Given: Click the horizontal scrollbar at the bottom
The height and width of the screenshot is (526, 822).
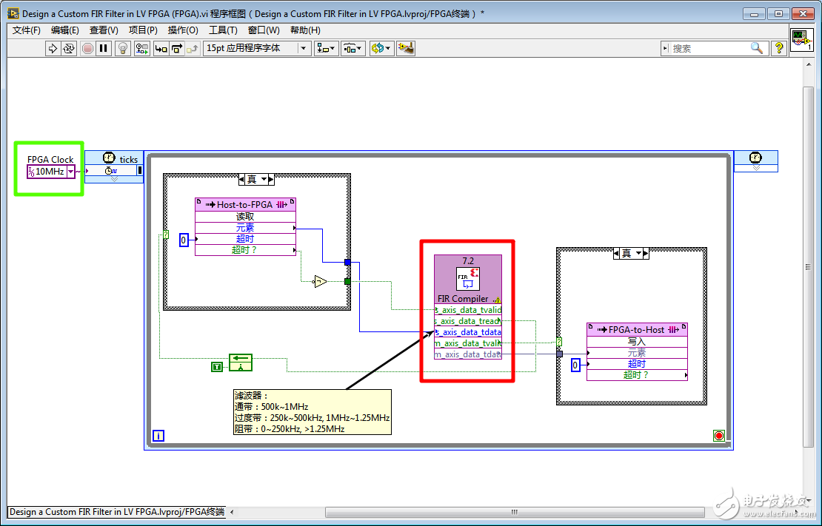Looking at the screenshot, I should (513, 512).
